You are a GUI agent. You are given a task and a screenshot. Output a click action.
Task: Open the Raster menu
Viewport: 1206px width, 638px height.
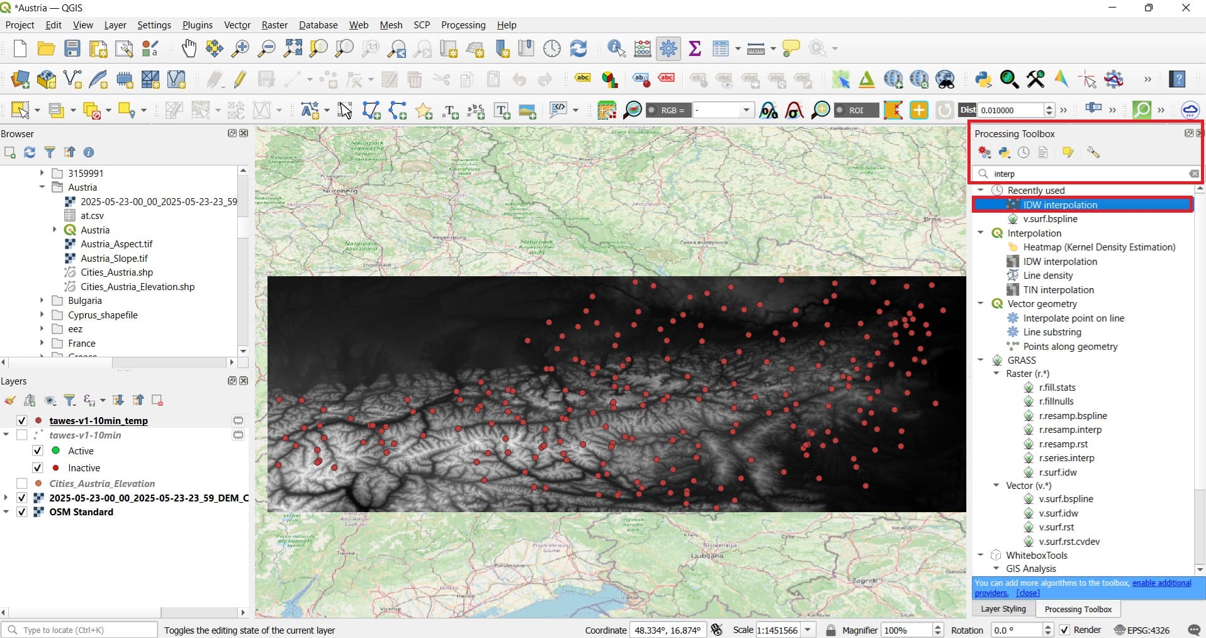click(x=274, y=25)
